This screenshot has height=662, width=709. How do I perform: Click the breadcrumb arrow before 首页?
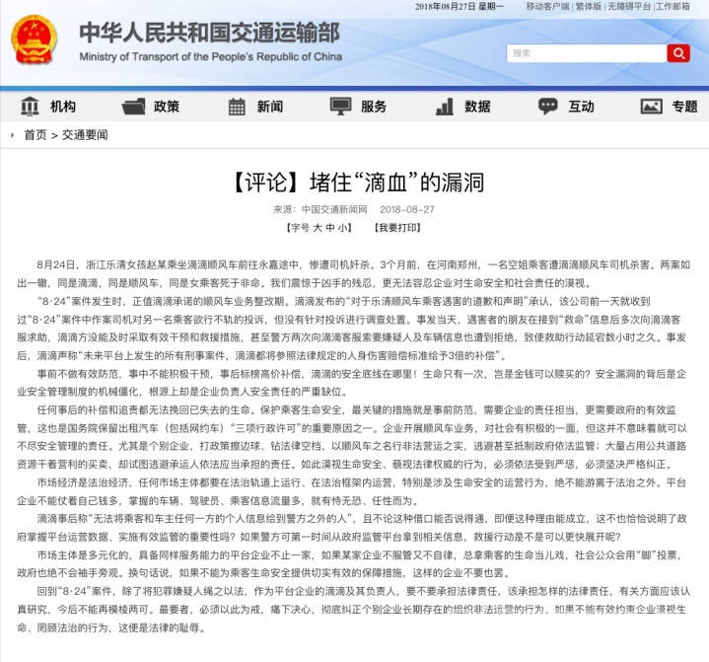(x=13, y=135)
